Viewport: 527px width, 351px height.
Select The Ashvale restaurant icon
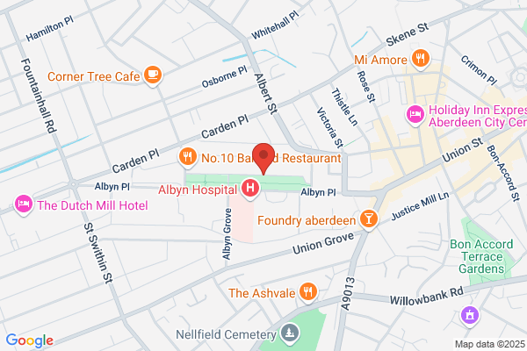(x=308, y=291)
